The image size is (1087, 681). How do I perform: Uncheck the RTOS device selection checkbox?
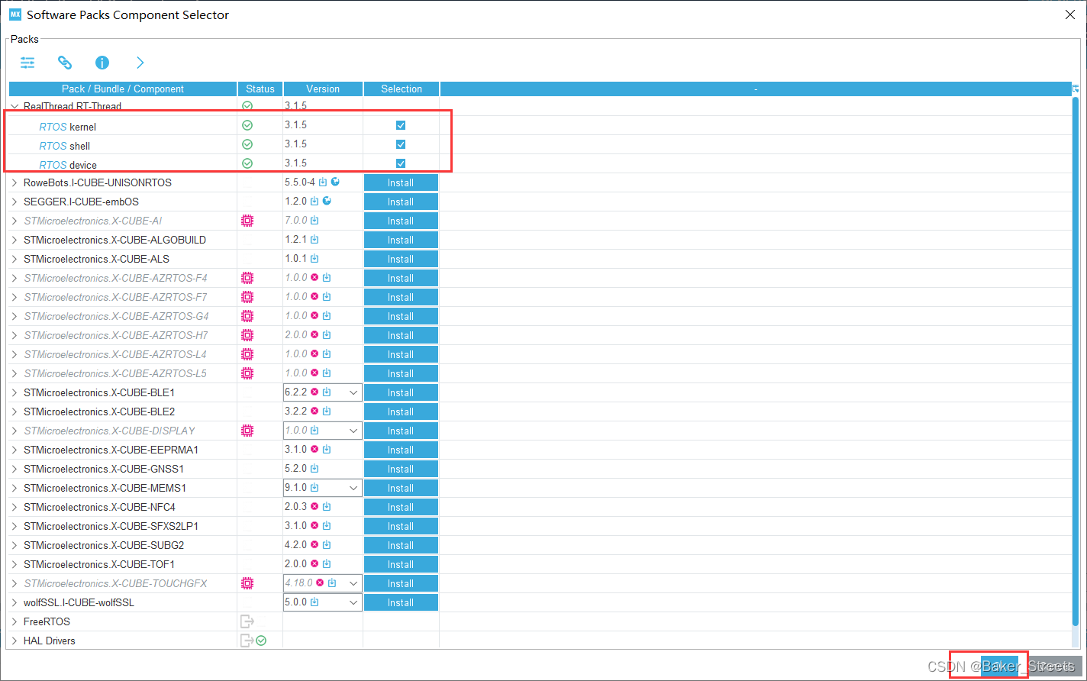pyautogui.click(x=401, y=163)
